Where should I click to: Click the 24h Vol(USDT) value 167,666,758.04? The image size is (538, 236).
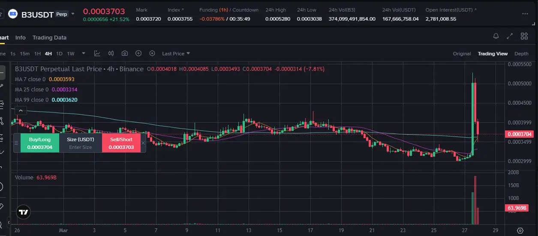pyautogui.click(x=400, y=19)
